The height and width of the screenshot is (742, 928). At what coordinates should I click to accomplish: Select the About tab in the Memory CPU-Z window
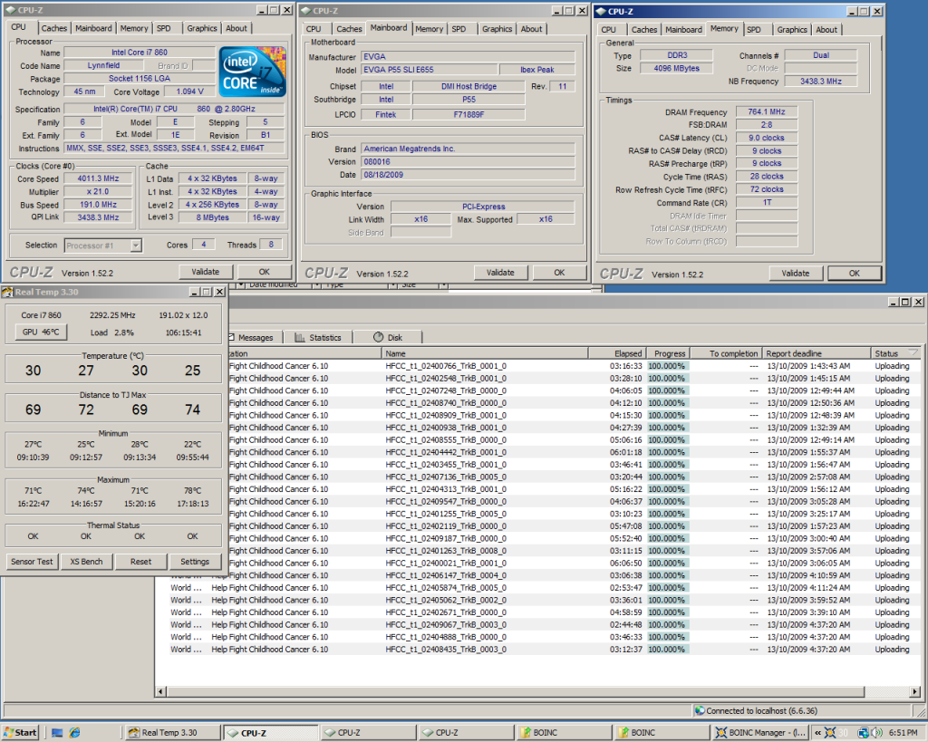[x=826, y=30]
